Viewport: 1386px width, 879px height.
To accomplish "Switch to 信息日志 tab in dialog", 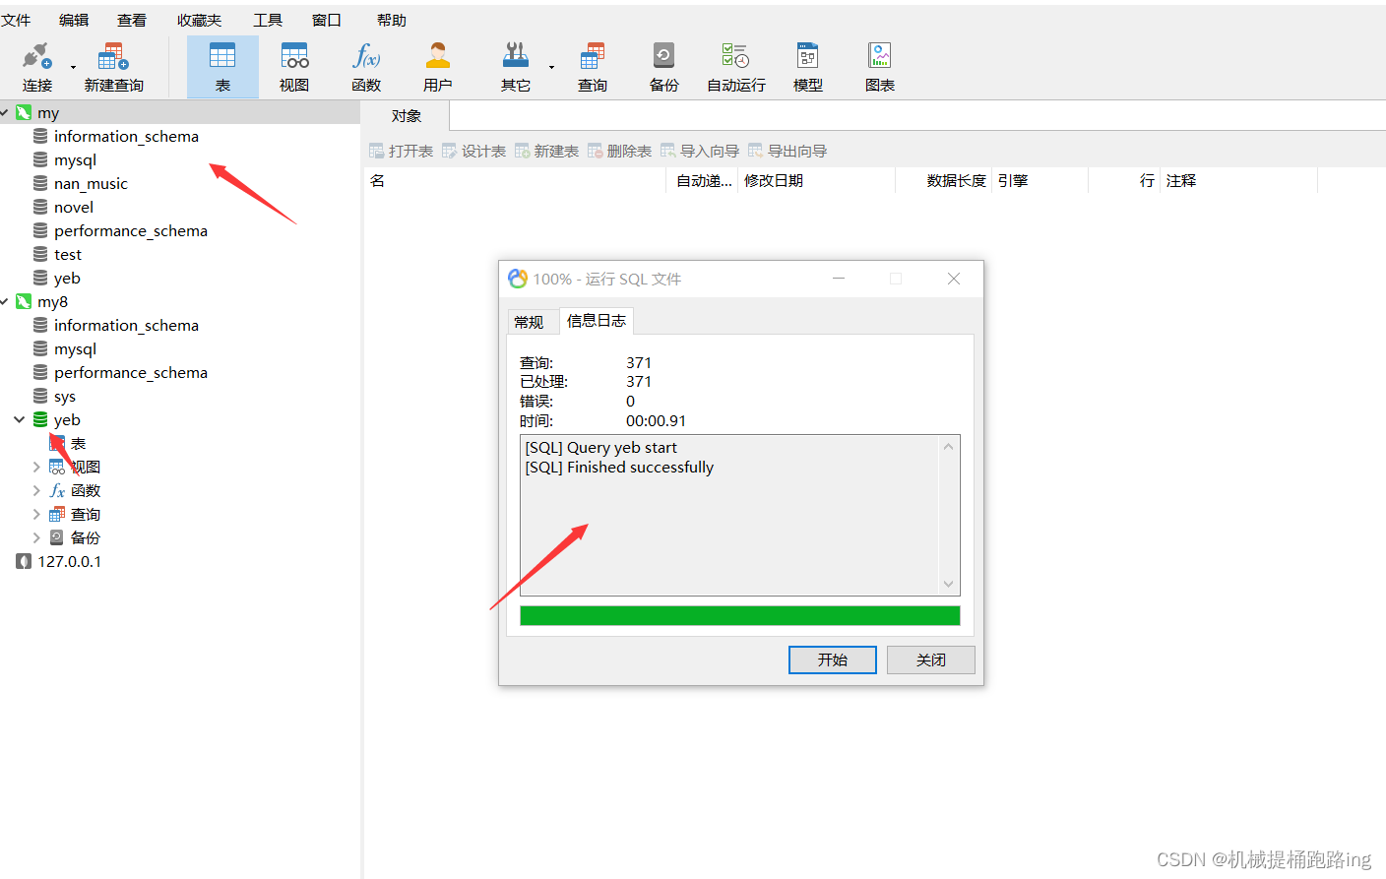I will coord(597,320).
